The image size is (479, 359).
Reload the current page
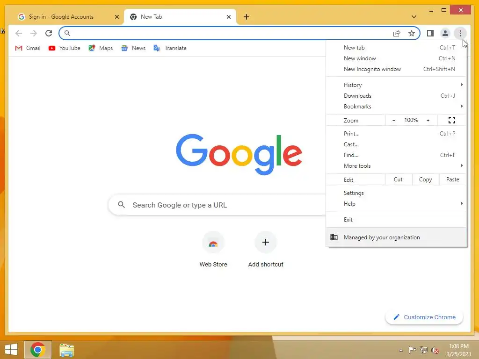(x=49, y=33)
